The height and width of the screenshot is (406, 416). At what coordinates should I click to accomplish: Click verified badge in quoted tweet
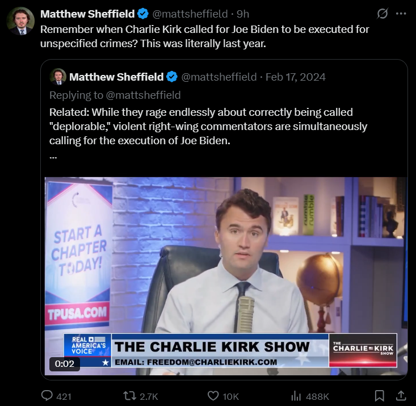(172, 77)
